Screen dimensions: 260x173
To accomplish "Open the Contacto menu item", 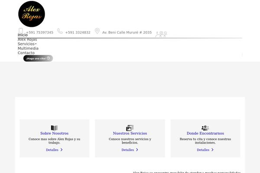I will (x=26, y=53).
